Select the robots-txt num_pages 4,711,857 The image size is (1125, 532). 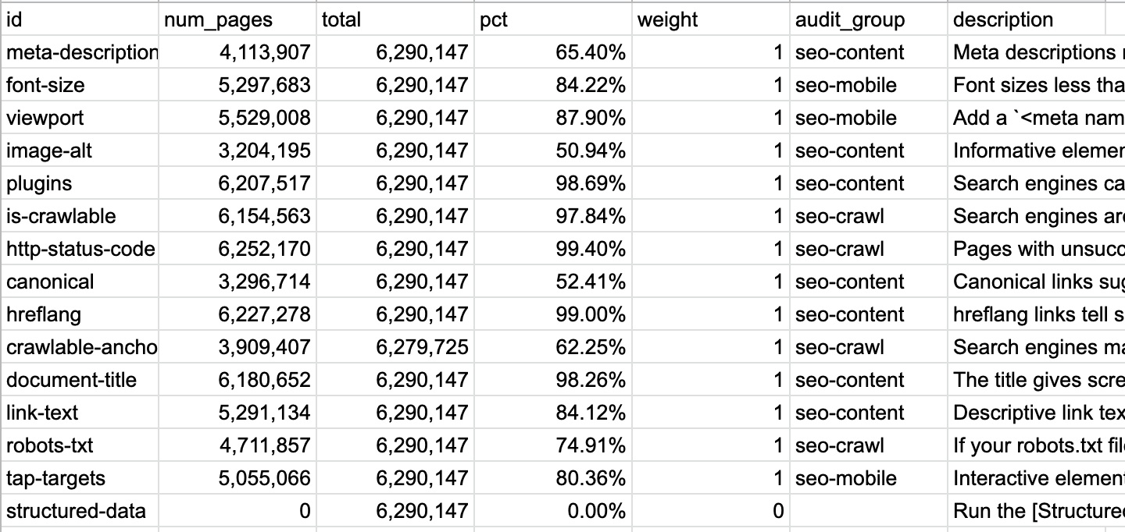(x=237, y=445)
